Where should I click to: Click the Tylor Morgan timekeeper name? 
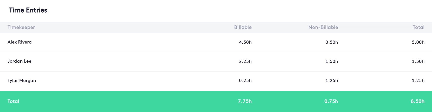[x=22, y=81]
